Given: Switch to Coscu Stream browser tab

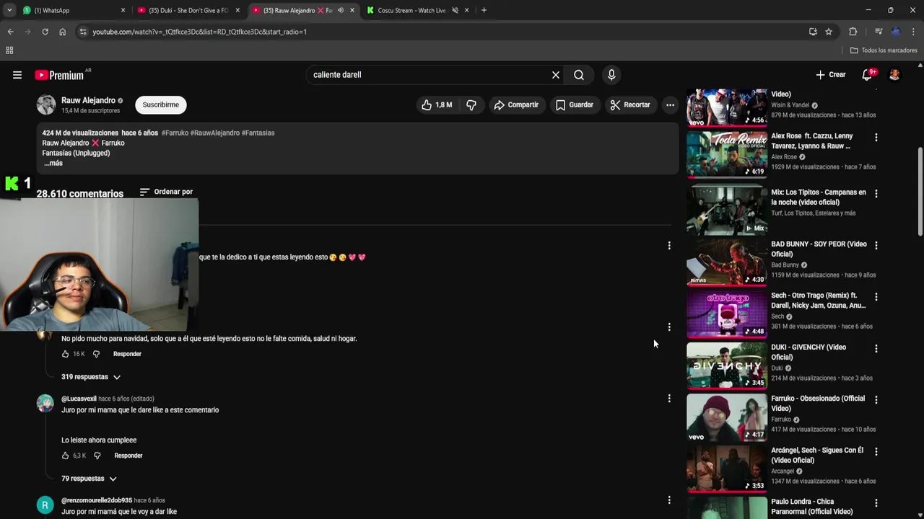Looking at the screenshot, I should coord(417,10).
